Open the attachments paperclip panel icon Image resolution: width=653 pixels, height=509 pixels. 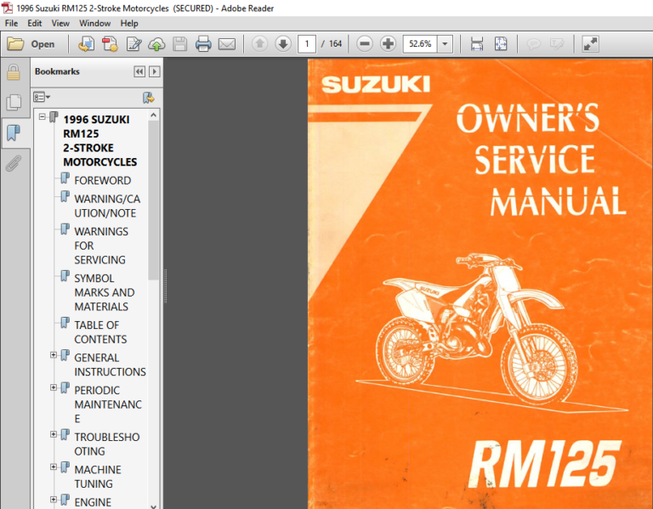[14, 163]
